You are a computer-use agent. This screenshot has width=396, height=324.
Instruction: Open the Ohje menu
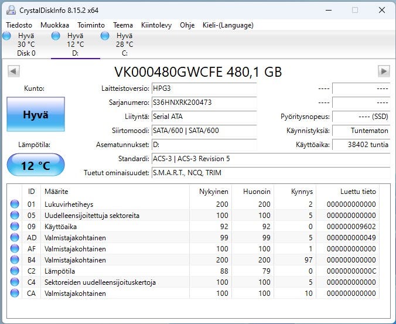tap(187, 25)
